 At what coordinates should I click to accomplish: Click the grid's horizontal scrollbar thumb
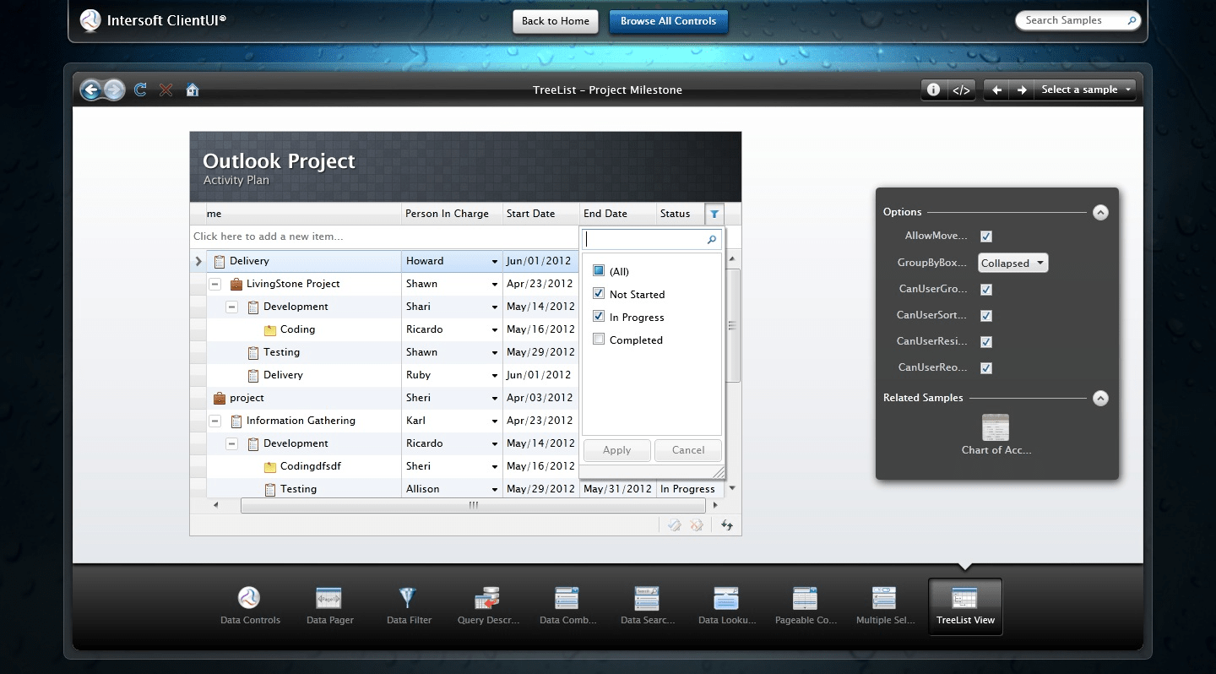pyautogui.click(x=473, y=505)
